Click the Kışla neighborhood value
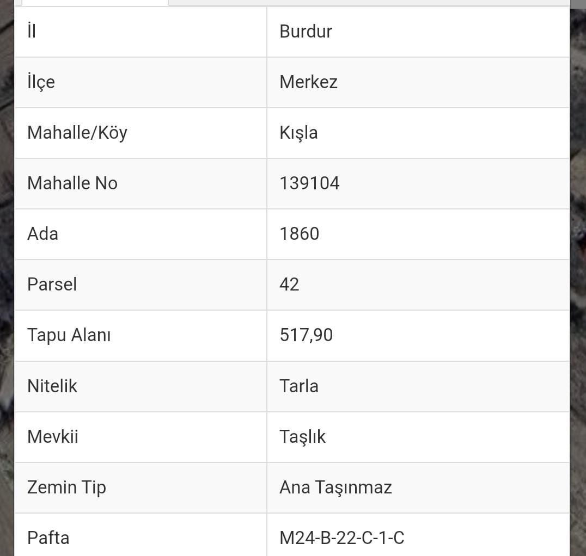 [x=298, y=133]
